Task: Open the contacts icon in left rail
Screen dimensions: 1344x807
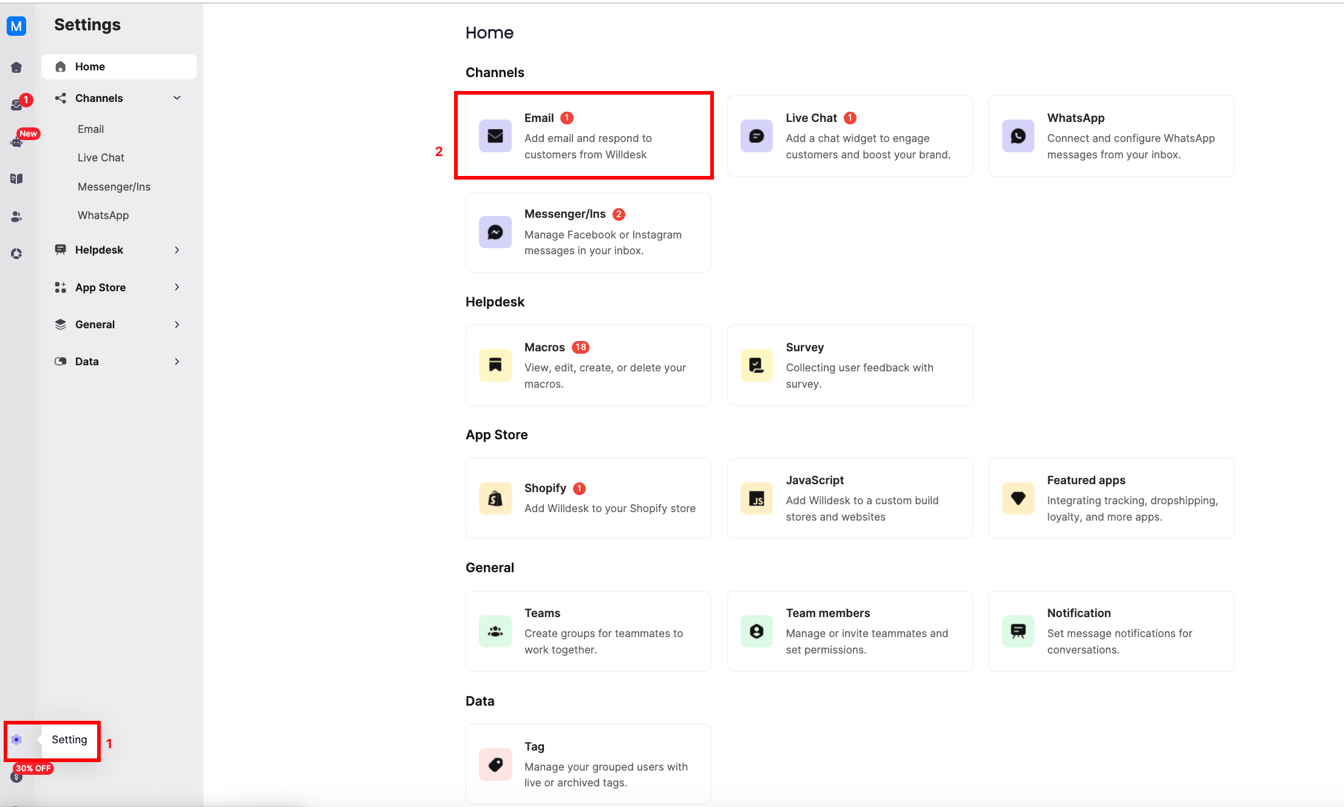Action: tap(16, 217)
